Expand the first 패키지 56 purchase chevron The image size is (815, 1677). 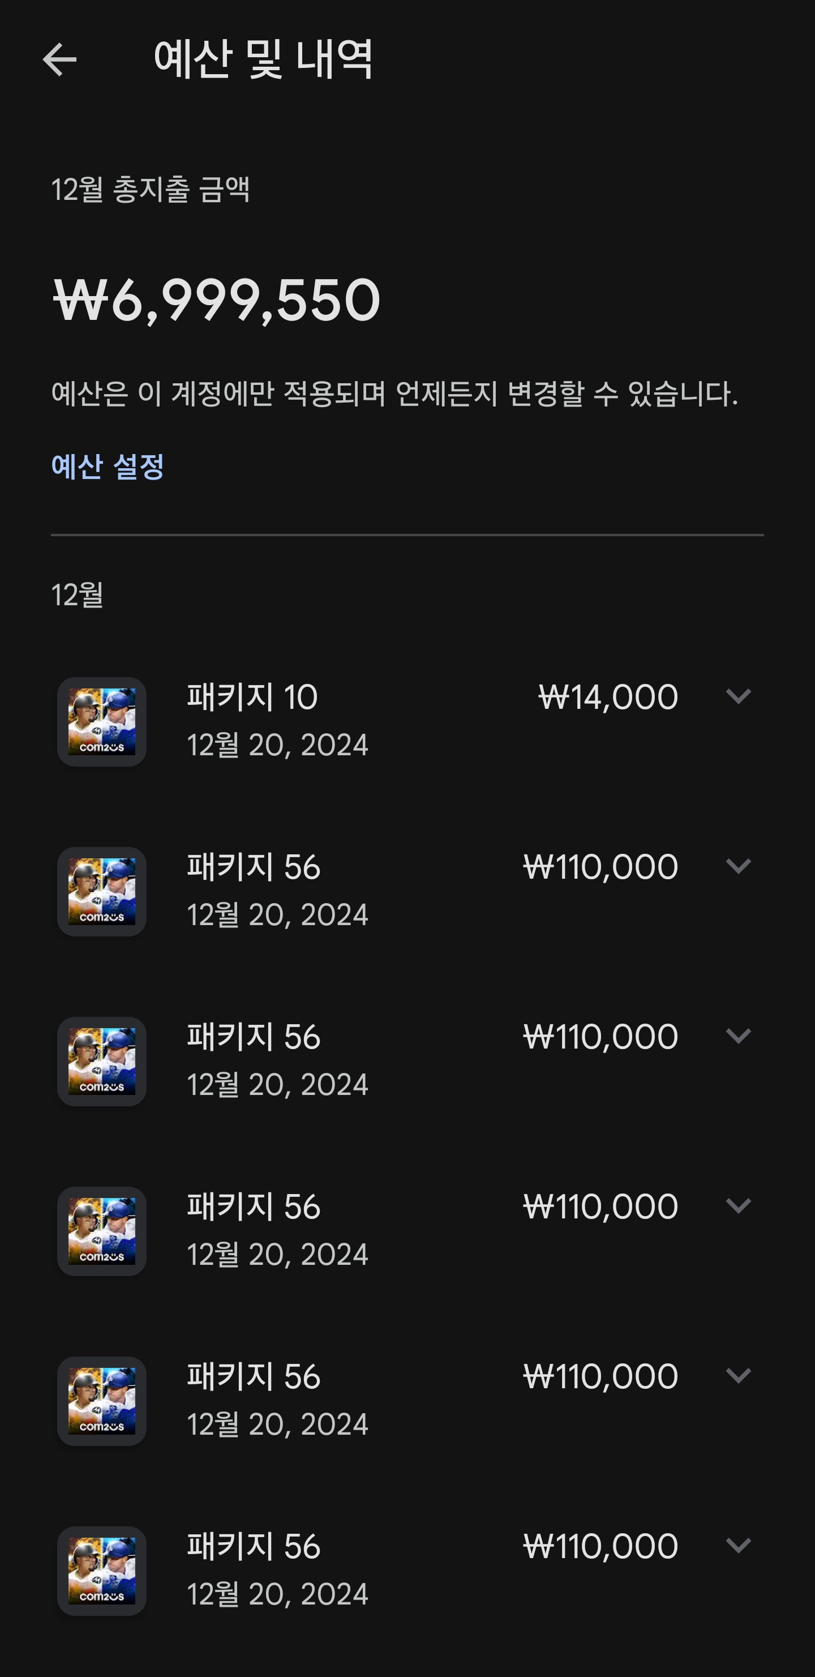[738, 866]
